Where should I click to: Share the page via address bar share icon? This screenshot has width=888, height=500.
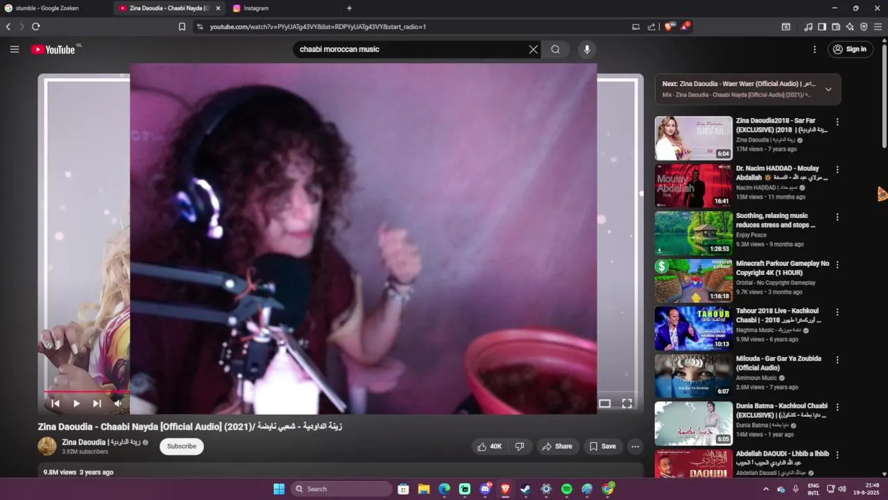651,26
